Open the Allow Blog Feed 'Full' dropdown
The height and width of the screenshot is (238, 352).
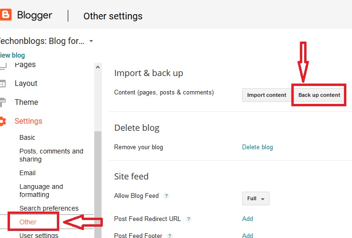pyautogui.click(x=256, y=198)
